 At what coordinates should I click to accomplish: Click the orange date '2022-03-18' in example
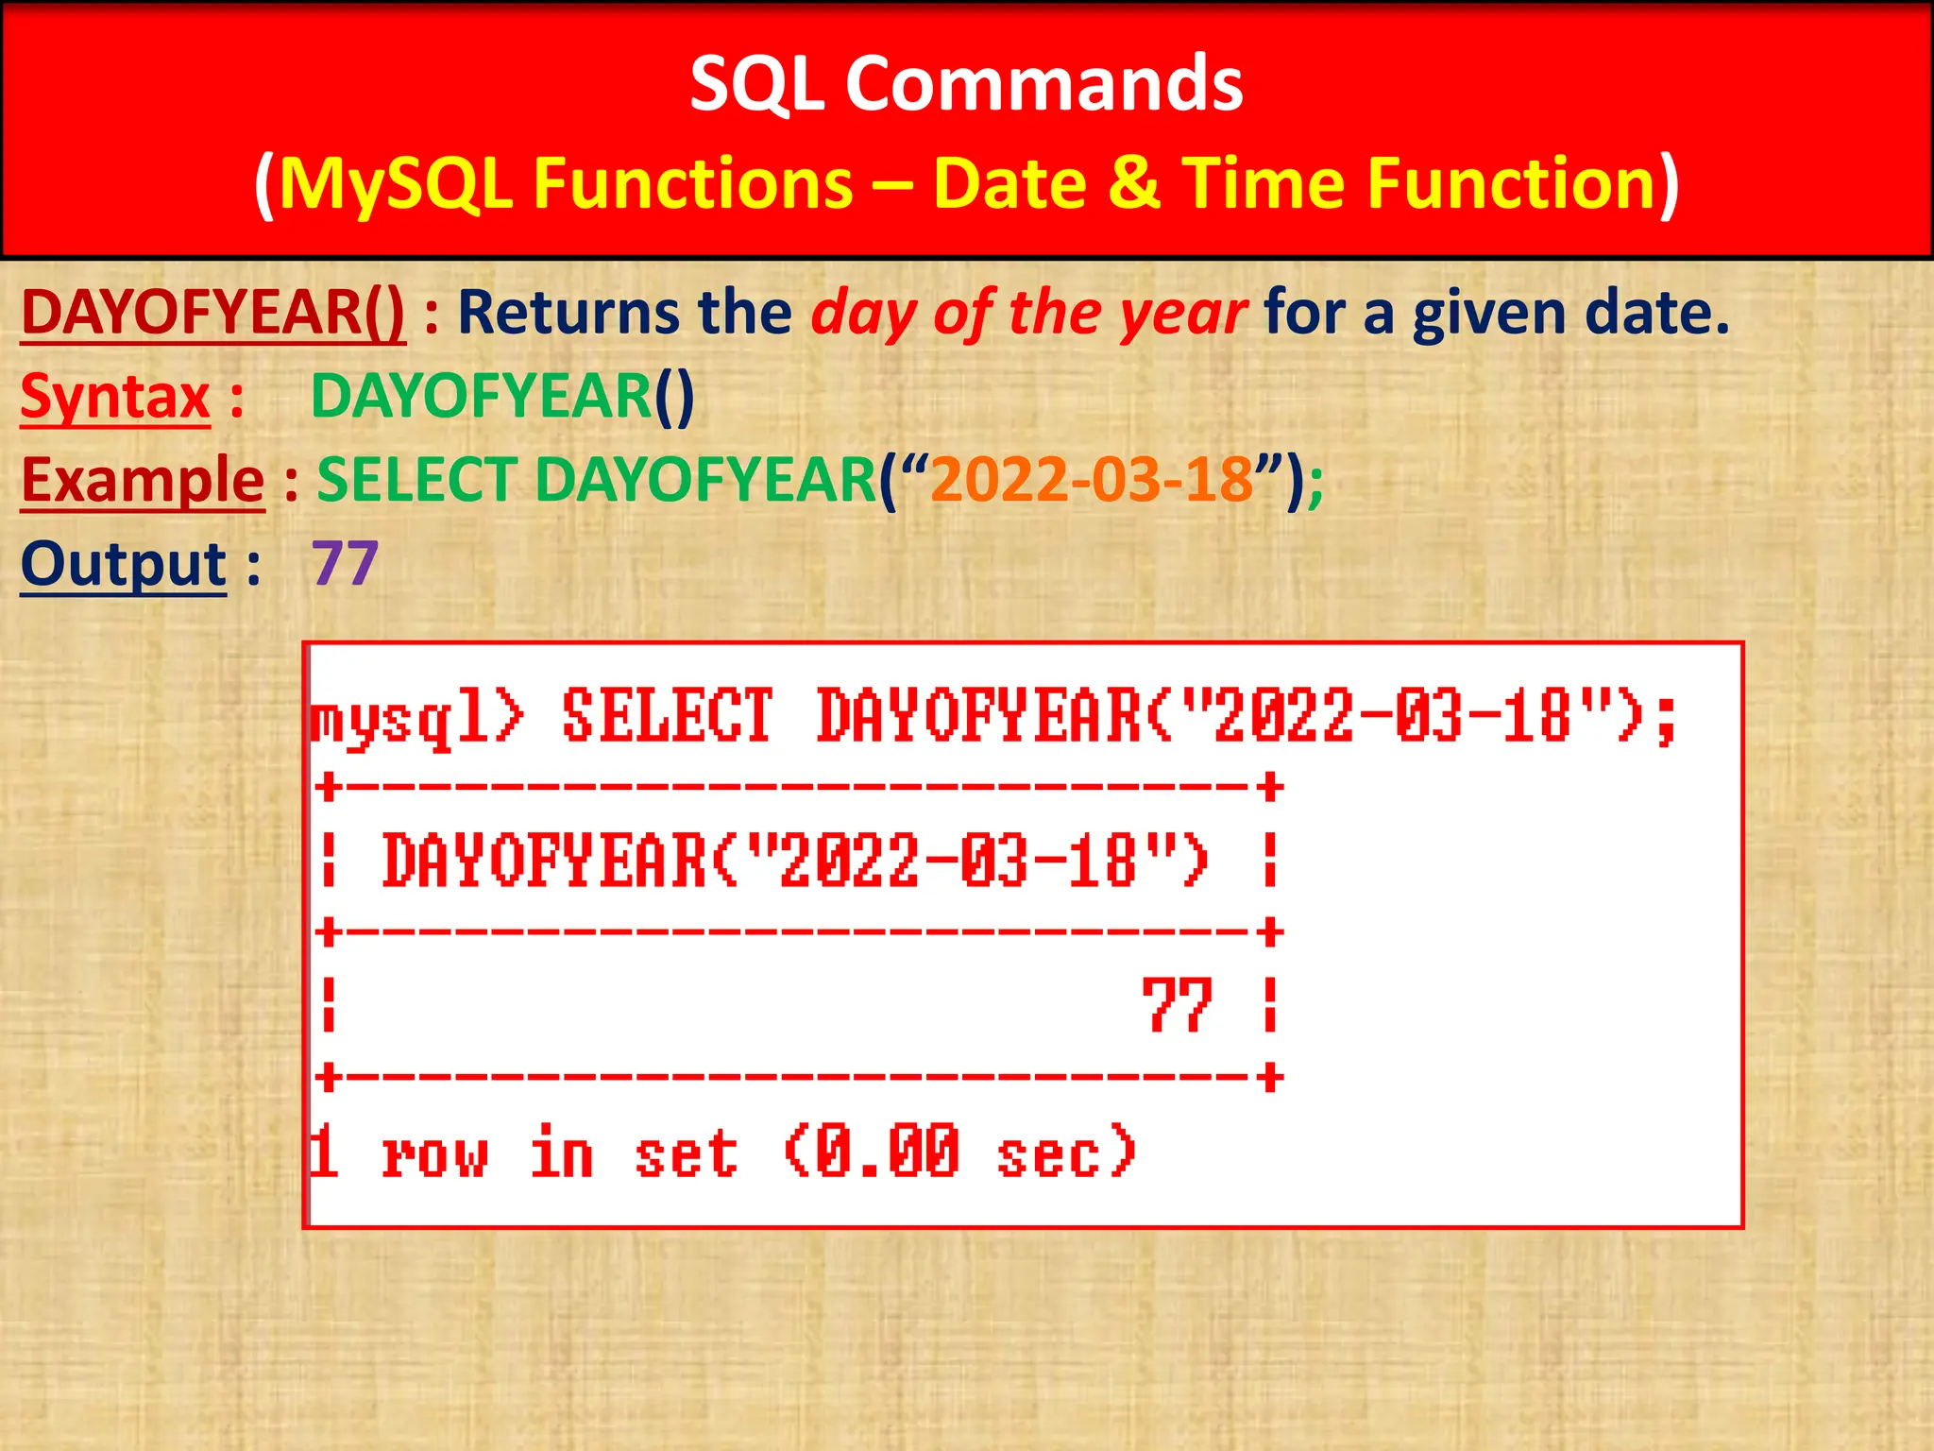pyautogui.click(x=1092, y=480)
